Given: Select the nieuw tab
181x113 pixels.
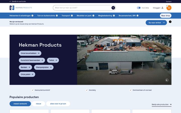Looking at the screenshot, I should click(x=38, y=104).
